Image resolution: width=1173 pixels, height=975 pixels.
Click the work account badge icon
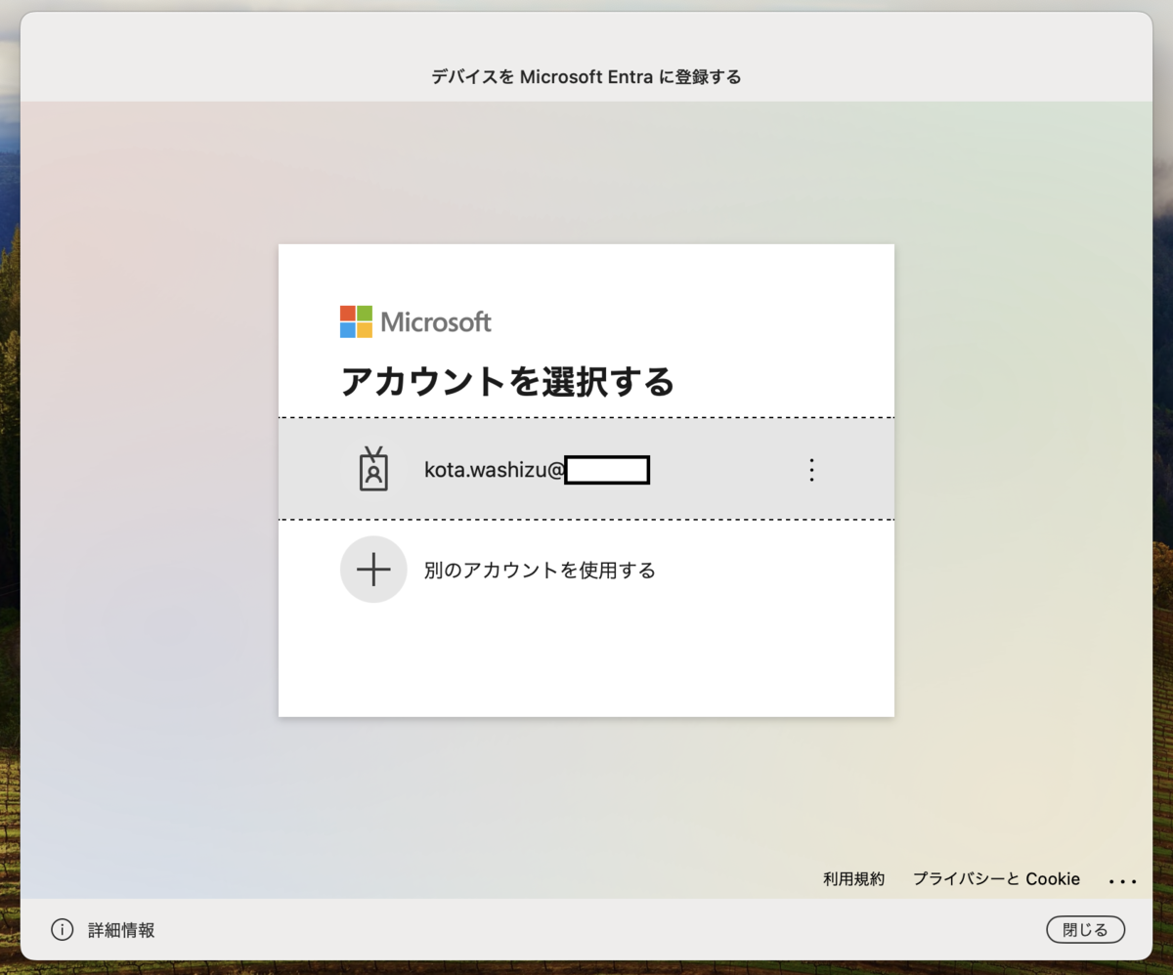pyautogui.click(x=373, y=469)
